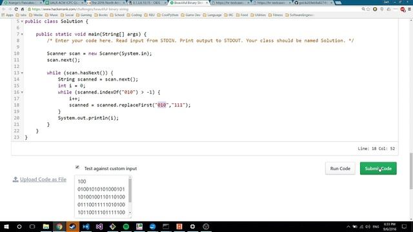Open the Settings gear in taskbar

pos(192,226)
